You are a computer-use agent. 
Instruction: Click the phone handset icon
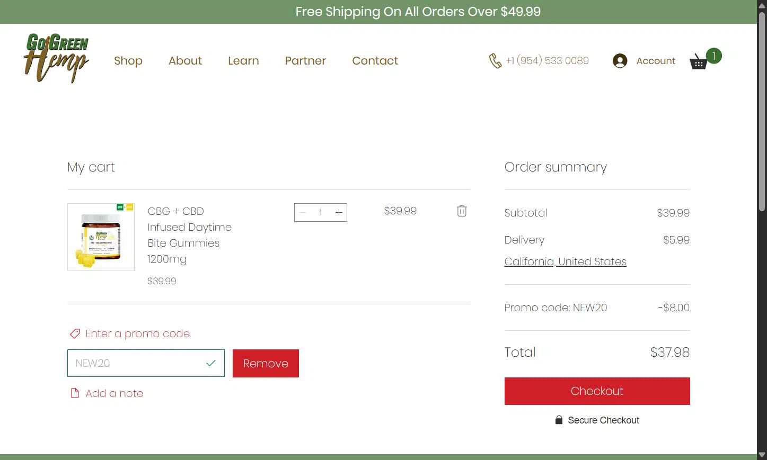click(495, 61)
